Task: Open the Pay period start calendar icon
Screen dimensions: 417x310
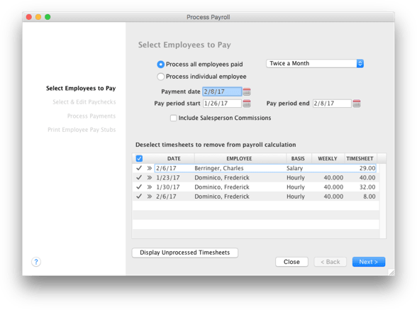Action: tap(247, 104)
